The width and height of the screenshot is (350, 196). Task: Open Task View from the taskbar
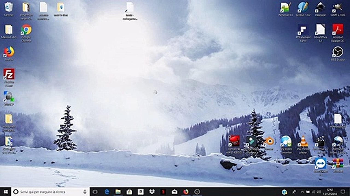(x=95, y=192)
